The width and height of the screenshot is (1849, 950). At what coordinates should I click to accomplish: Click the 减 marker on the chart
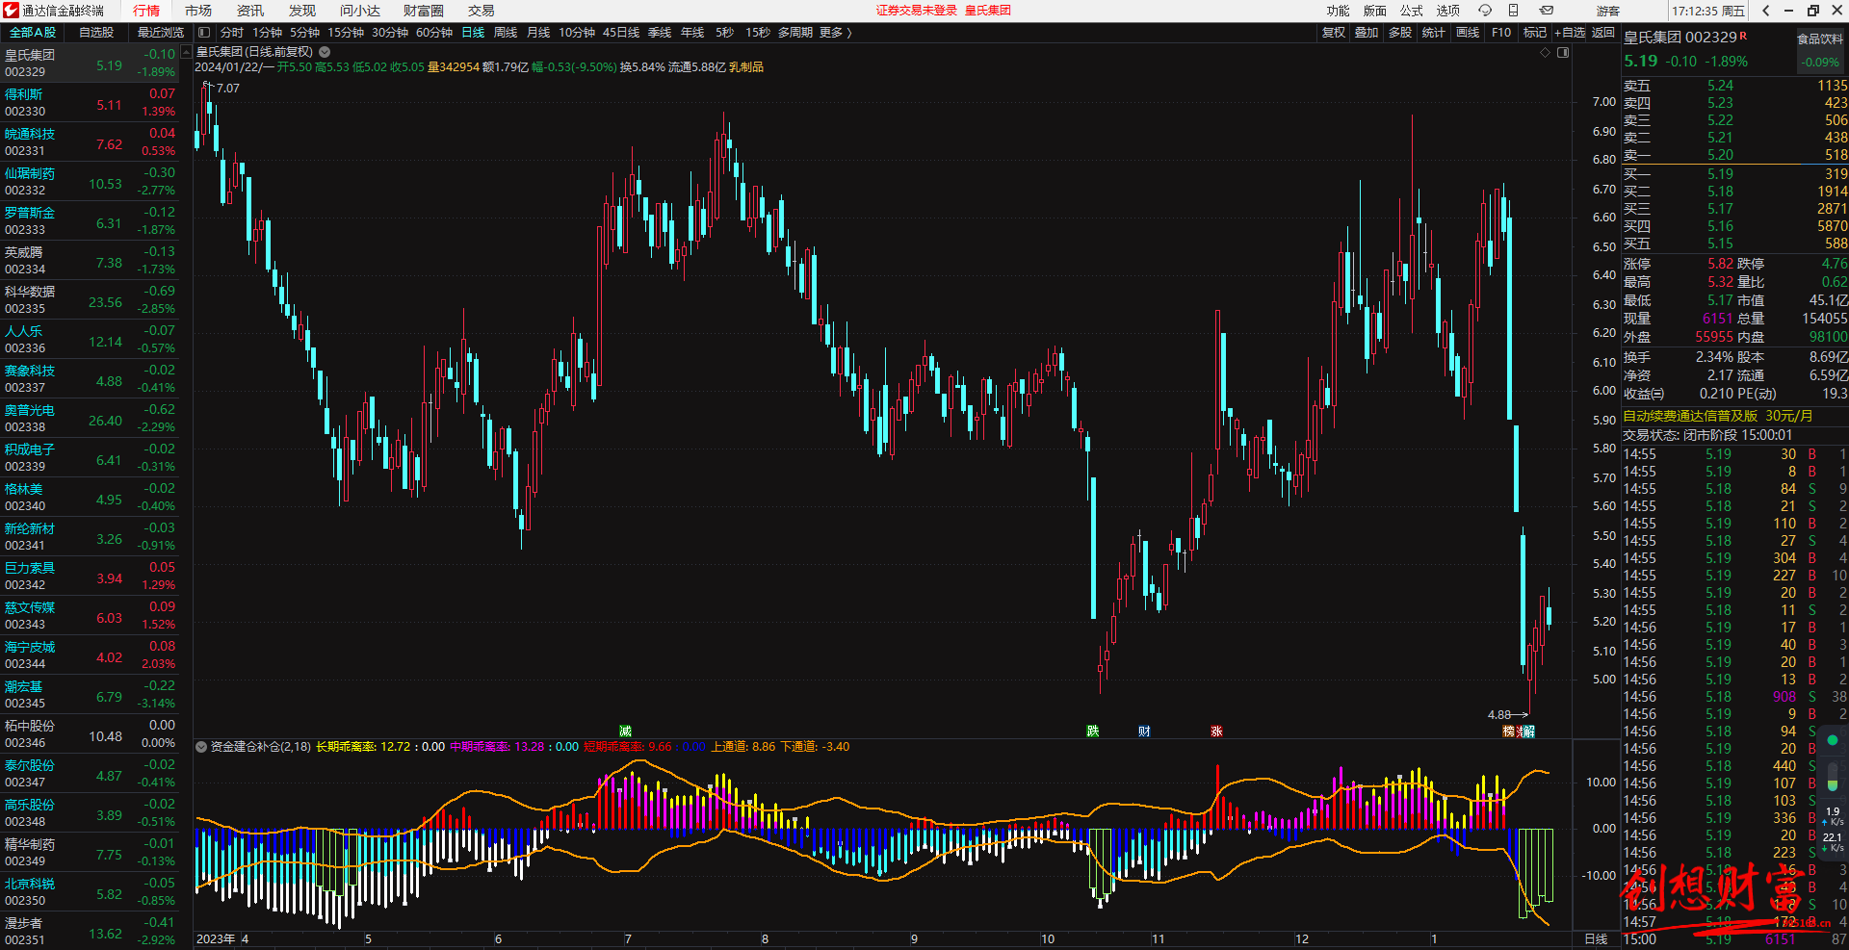tap(625, 732)
